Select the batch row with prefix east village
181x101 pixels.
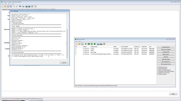click(x=115, y=52)
